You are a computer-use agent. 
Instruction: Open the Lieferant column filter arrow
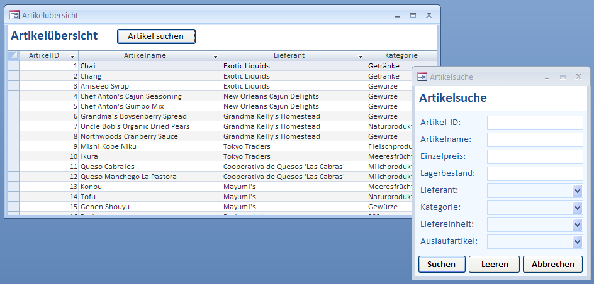click(361, 56)
